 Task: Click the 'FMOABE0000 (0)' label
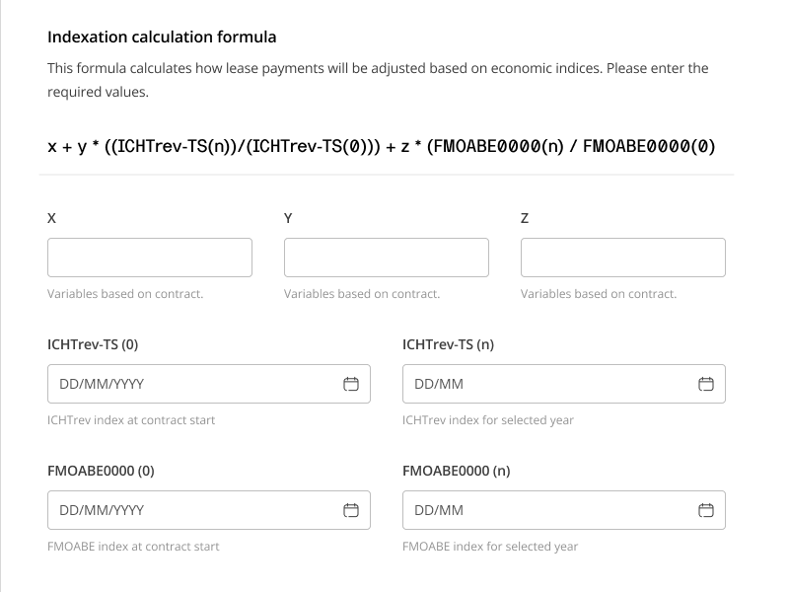click(x=101, y=471)
